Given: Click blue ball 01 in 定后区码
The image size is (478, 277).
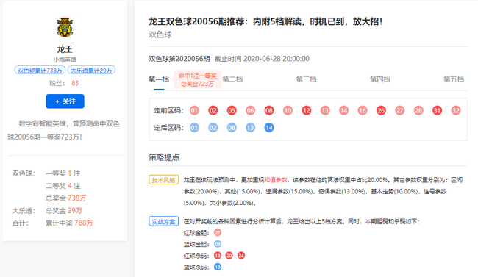Looking at the screenshot, I should [194, 127].
